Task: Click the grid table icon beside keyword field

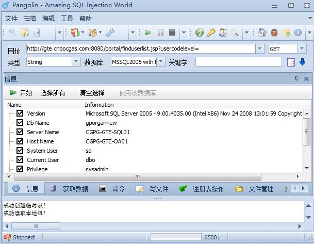Action: coord(291,62)
